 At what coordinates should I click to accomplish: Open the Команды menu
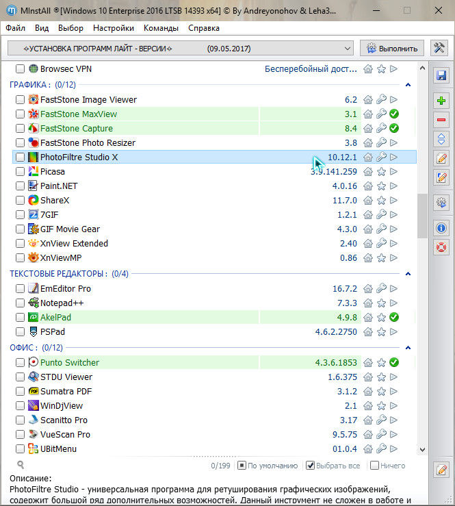click(161, 28)
